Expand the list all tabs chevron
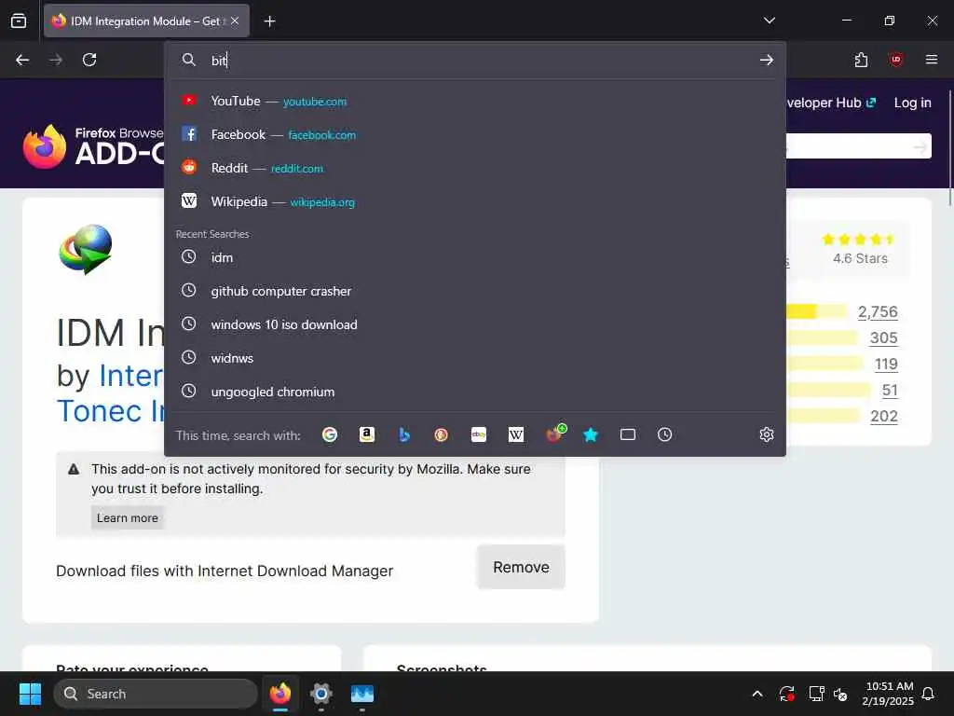The height and width of the screenshot is (716, 954). coord(769,21)
